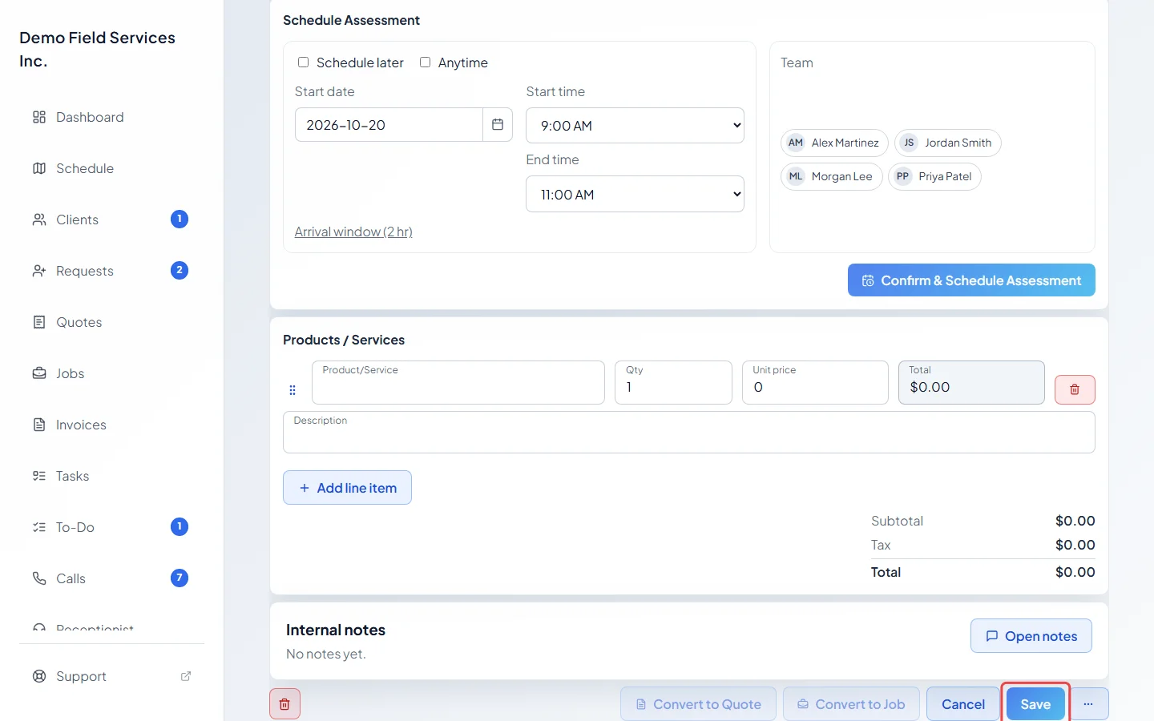Click the external link icon beside Support
1154x721 pixels.
(186, 676)
